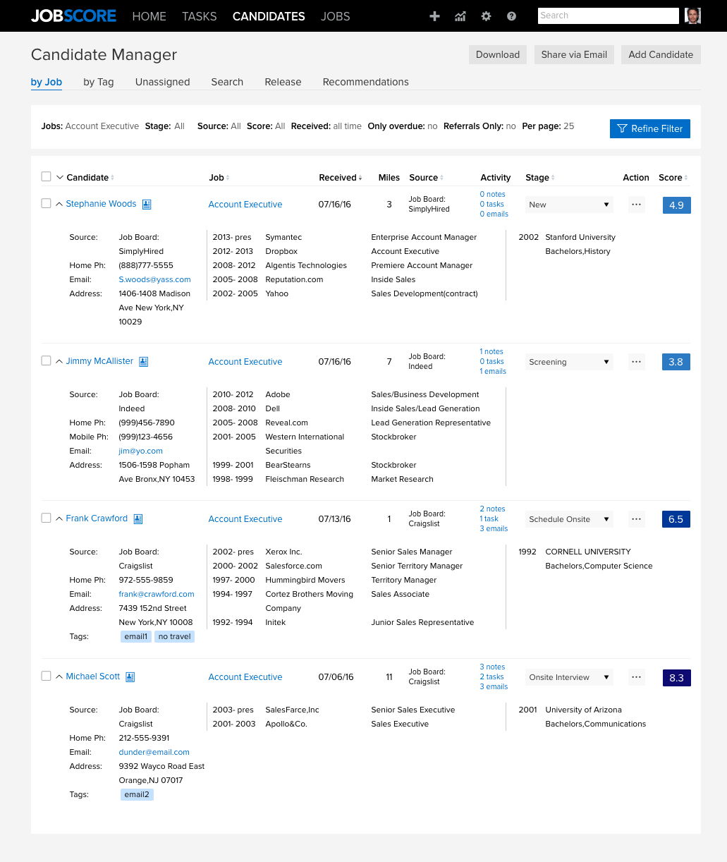Click the Download button
Image resolution: width=727 pixels, height=862 pixels.
coord(498,54)
